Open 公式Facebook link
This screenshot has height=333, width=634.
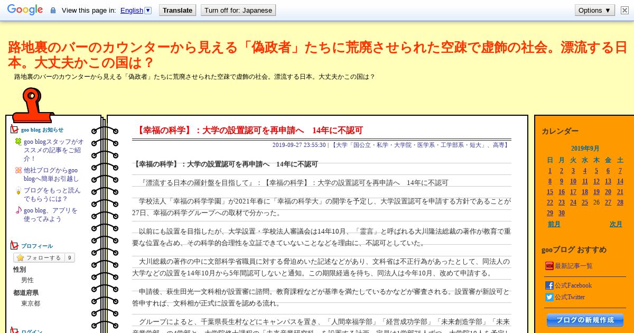coord(573,285)
